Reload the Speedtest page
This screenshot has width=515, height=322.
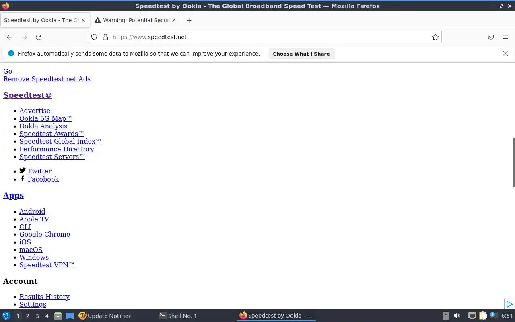(x=39, y=37)
